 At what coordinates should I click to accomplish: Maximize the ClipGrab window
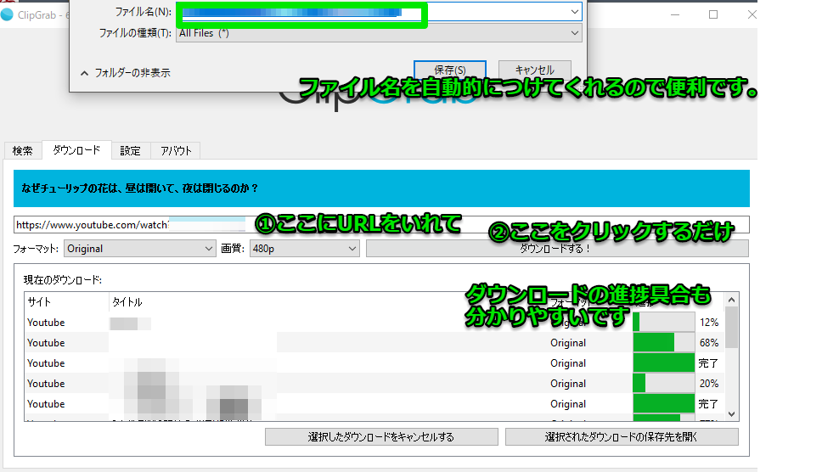pos(712,14)
